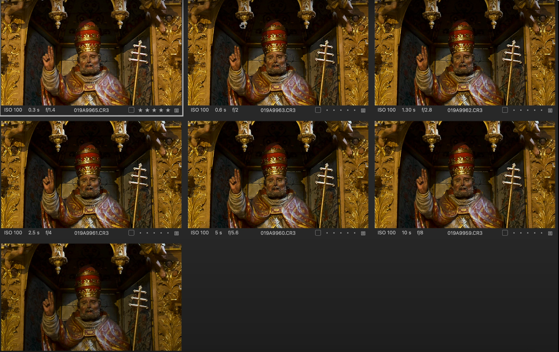Click ISO 100 label under 019A9959.CR3 thumbnail
This screenshot has width=559, height=352.
tap(387, 233)
